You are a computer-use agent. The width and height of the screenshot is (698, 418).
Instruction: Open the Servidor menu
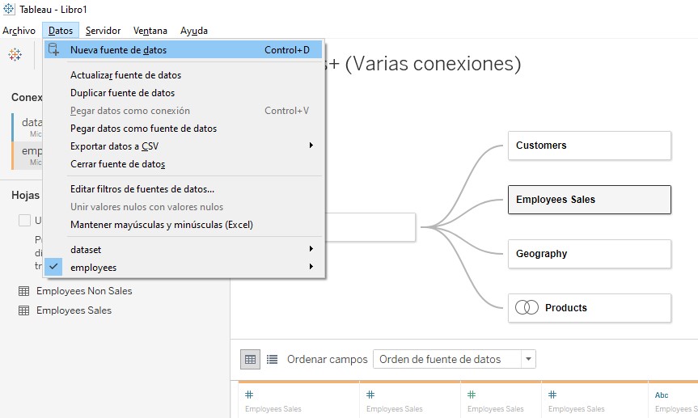coord(103,31)
